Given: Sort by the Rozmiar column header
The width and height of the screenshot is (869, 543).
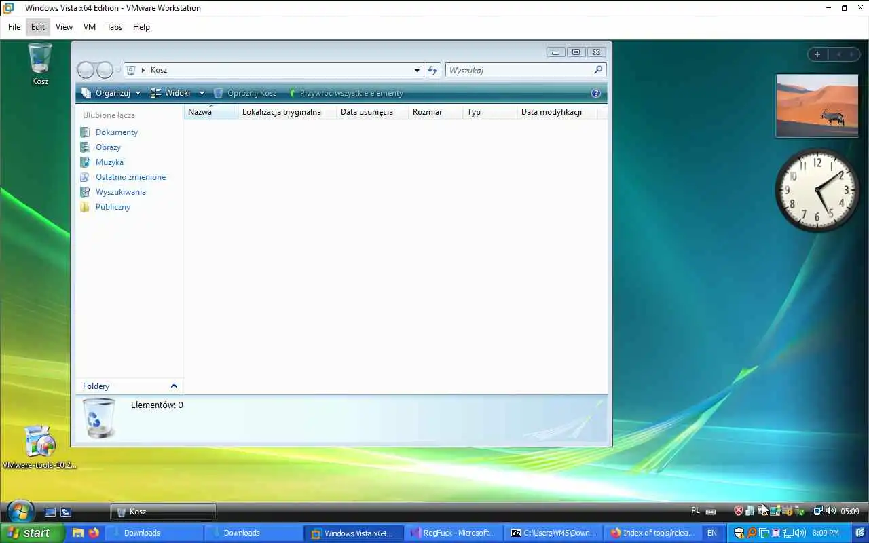Looking at the screenshot, I should (x=435, y=112).
